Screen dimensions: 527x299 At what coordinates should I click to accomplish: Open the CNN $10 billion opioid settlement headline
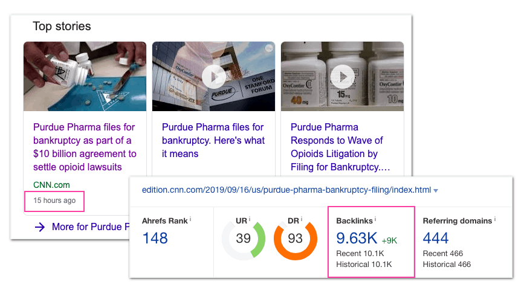point(85,147)
